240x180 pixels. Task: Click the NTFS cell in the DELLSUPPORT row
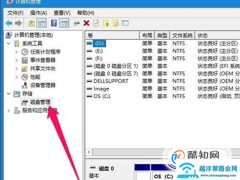tap(179, 81)
